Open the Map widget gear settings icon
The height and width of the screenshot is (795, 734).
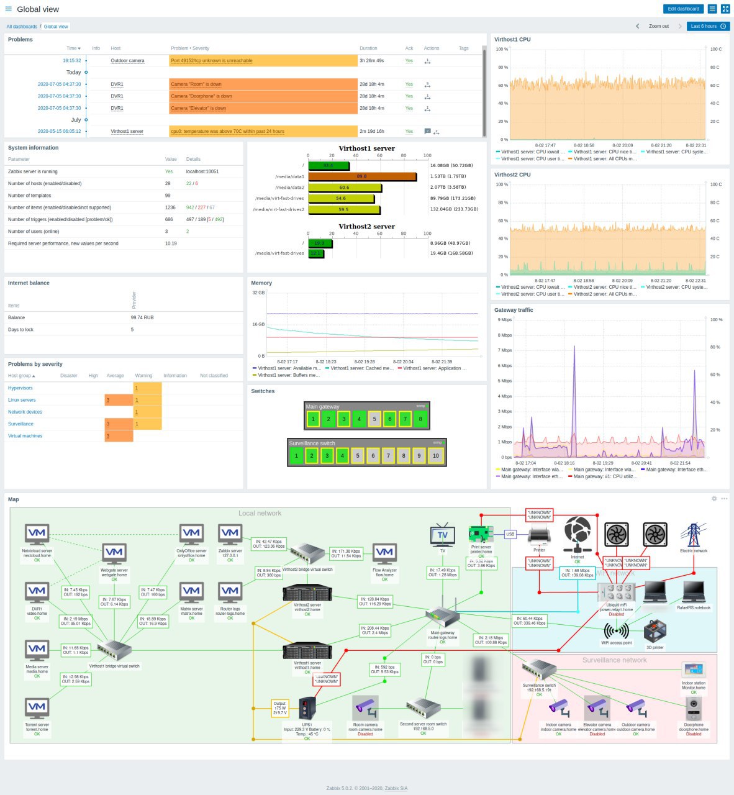point(714,499)
